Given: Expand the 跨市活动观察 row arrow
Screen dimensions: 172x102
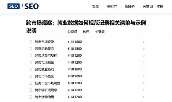Looking at the screenshot, I should coord(144,49).
